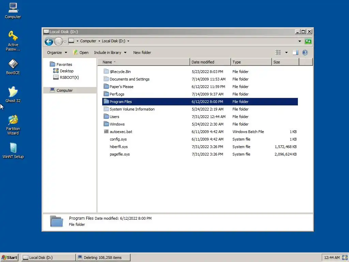Image resolution: width=349 pixels, height=262 pixels.
Task: Open the BootICE desktop icon
Action: (13, 67)
